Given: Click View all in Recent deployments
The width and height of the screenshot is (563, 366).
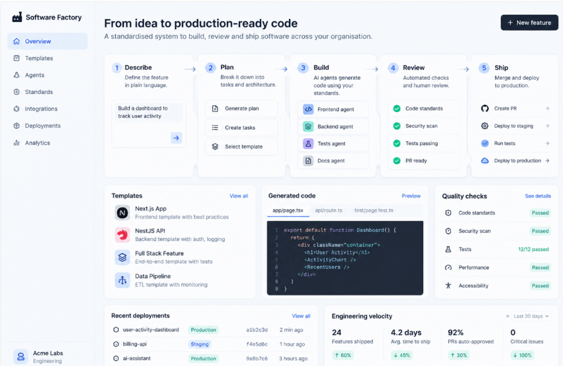Looking at the screenshot, I should (x=301, y=316).
